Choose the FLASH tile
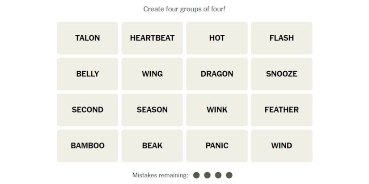369x184 pixels. (281, 38)
